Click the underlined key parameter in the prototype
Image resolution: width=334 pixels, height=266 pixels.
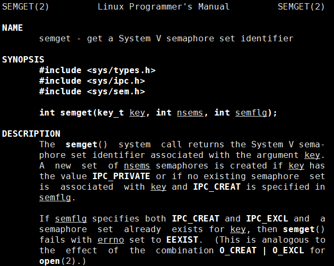(x=137, y=113)
